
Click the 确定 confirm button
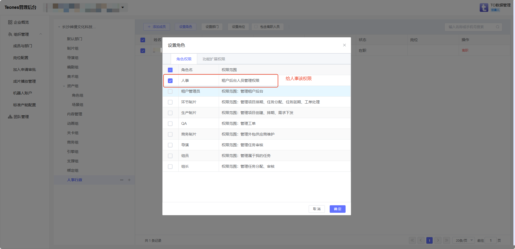pyautogui.click(x=337, y=209)
